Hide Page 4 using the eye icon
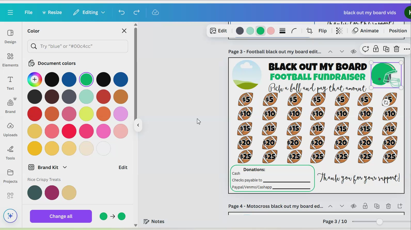Image resolution: width=411 pixels, height=230 pixels. coord(353,206)
